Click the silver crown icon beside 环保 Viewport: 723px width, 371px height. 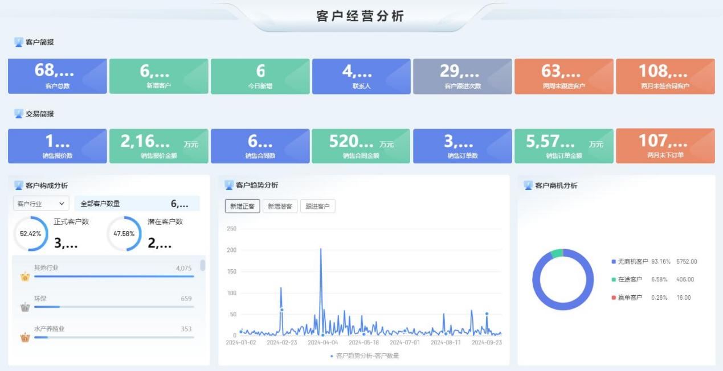[x=25, y=307]
